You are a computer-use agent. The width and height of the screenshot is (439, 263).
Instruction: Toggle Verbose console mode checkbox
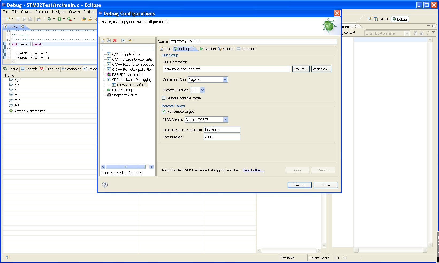[164, 98]
